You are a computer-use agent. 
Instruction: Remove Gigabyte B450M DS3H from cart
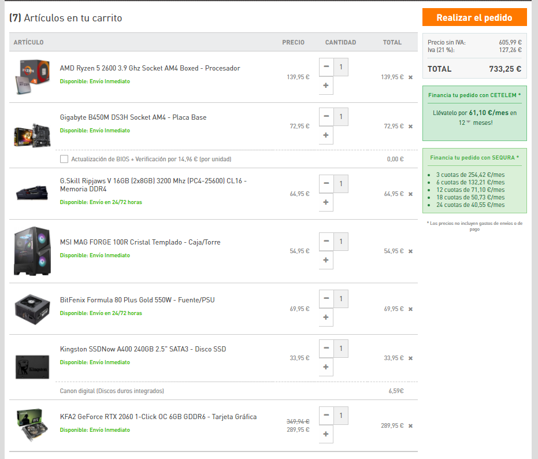(410, 127)
